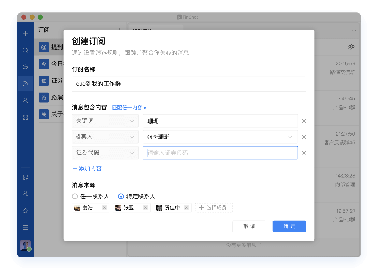Remove the 关键词 filter row

[304, 121]
